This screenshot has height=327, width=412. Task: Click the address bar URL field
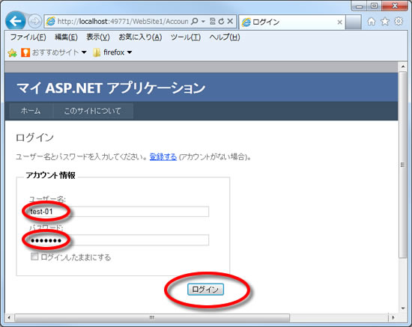123,21
